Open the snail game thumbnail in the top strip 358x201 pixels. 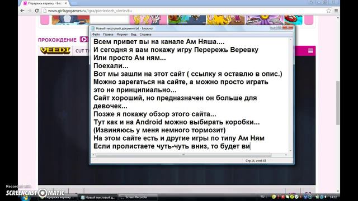(187, 20)
